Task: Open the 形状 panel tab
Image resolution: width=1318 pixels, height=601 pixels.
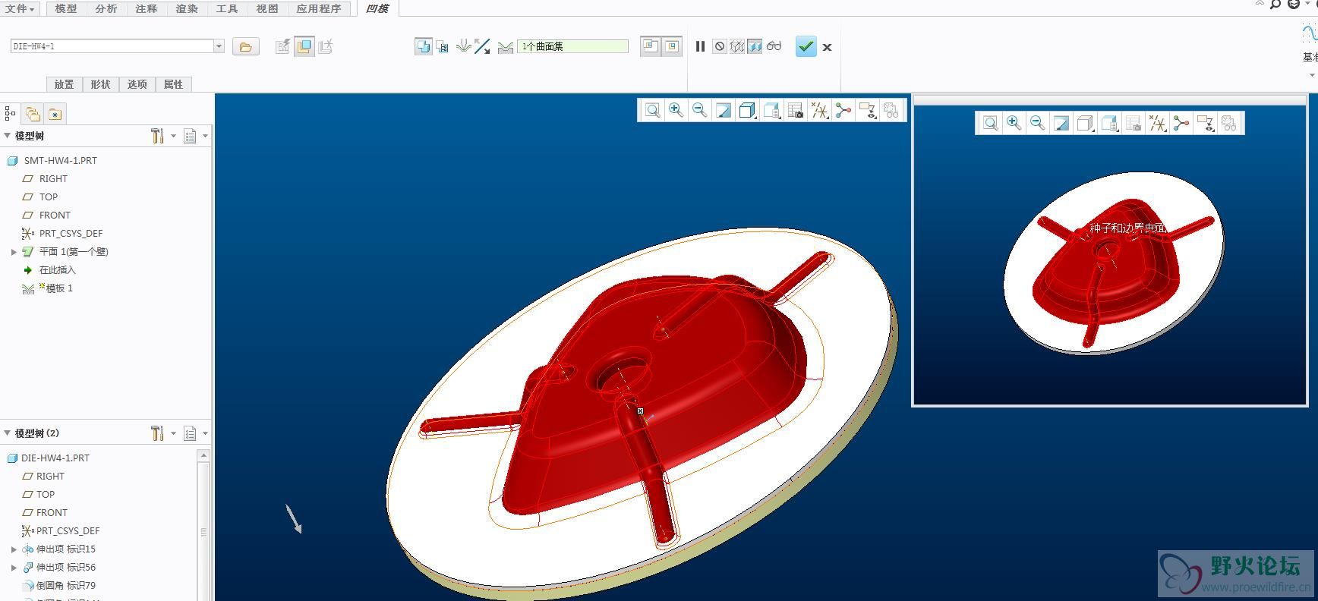Action: pyautogui.click(x=101, y=84)
